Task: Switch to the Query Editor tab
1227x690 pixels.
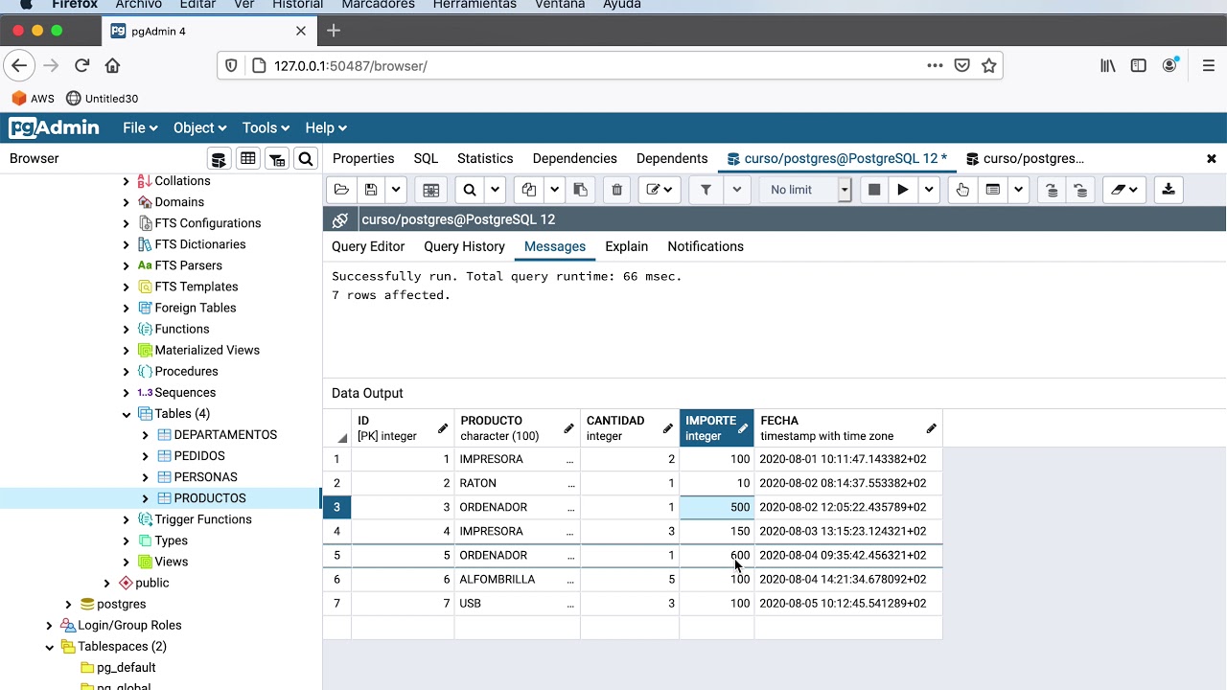Action: coord(368,246)
